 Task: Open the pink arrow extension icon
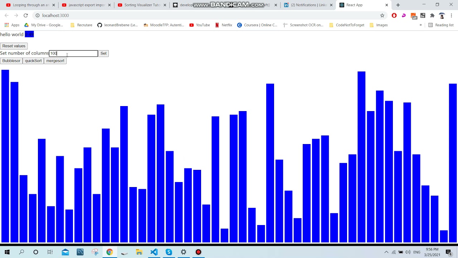point(404,15)
